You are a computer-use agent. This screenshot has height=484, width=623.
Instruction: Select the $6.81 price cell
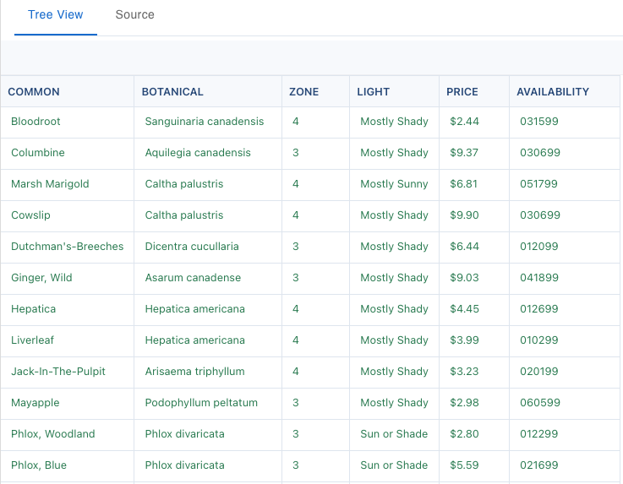point(474,184)
